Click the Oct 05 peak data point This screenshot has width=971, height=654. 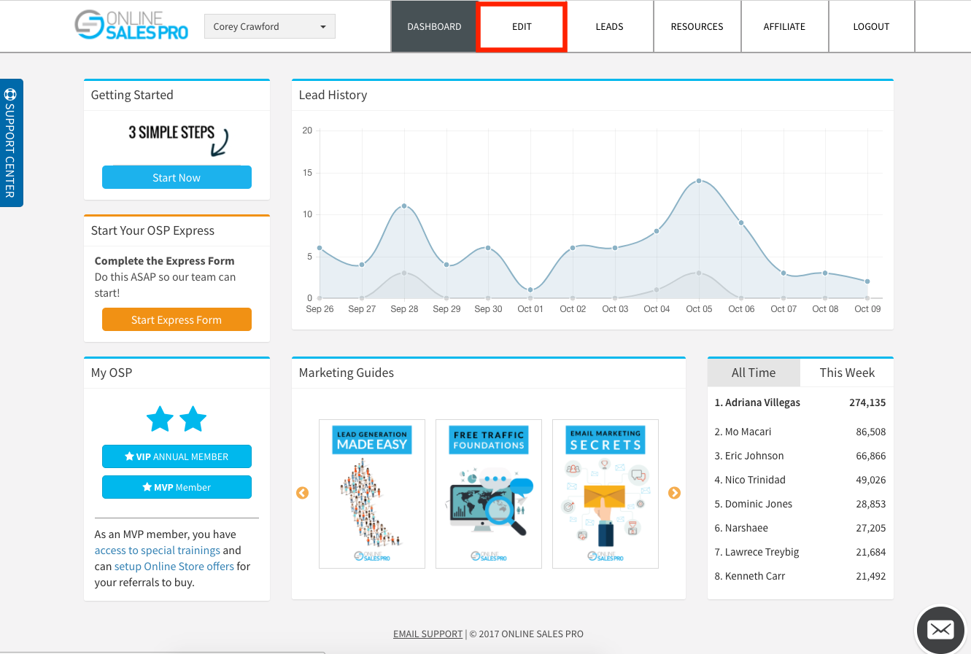click(699, 181)
